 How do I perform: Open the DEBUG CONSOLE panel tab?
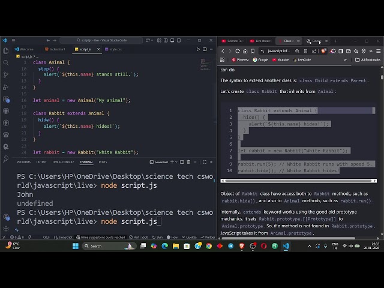click(x=63, y=162)
